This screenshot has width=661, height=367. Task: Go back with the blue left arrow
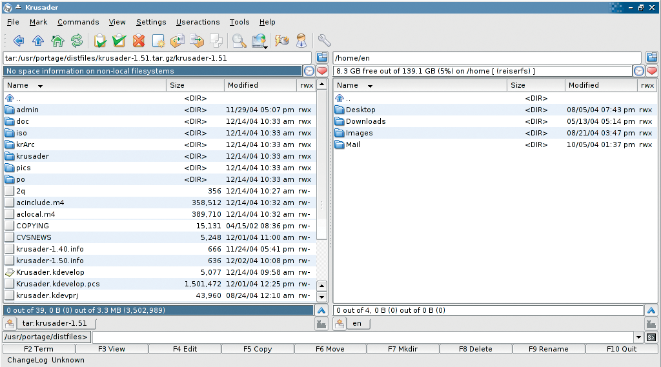coord(19,41)
